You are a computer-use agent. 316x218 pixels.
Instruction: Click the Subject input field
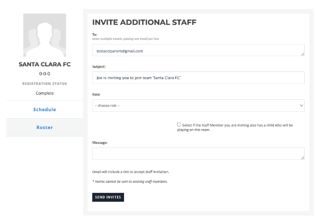[x=198, y=78]
